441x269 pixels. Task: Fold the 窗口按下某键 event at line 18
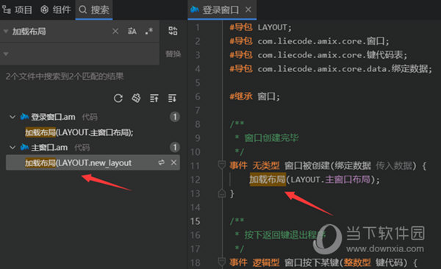point(222,262)
